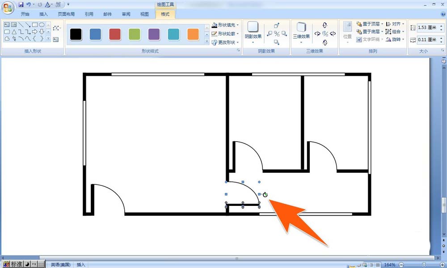Screen dimensions: 447x268
Task: Tilt 3-D effect down
Action: tap(325, 42)
